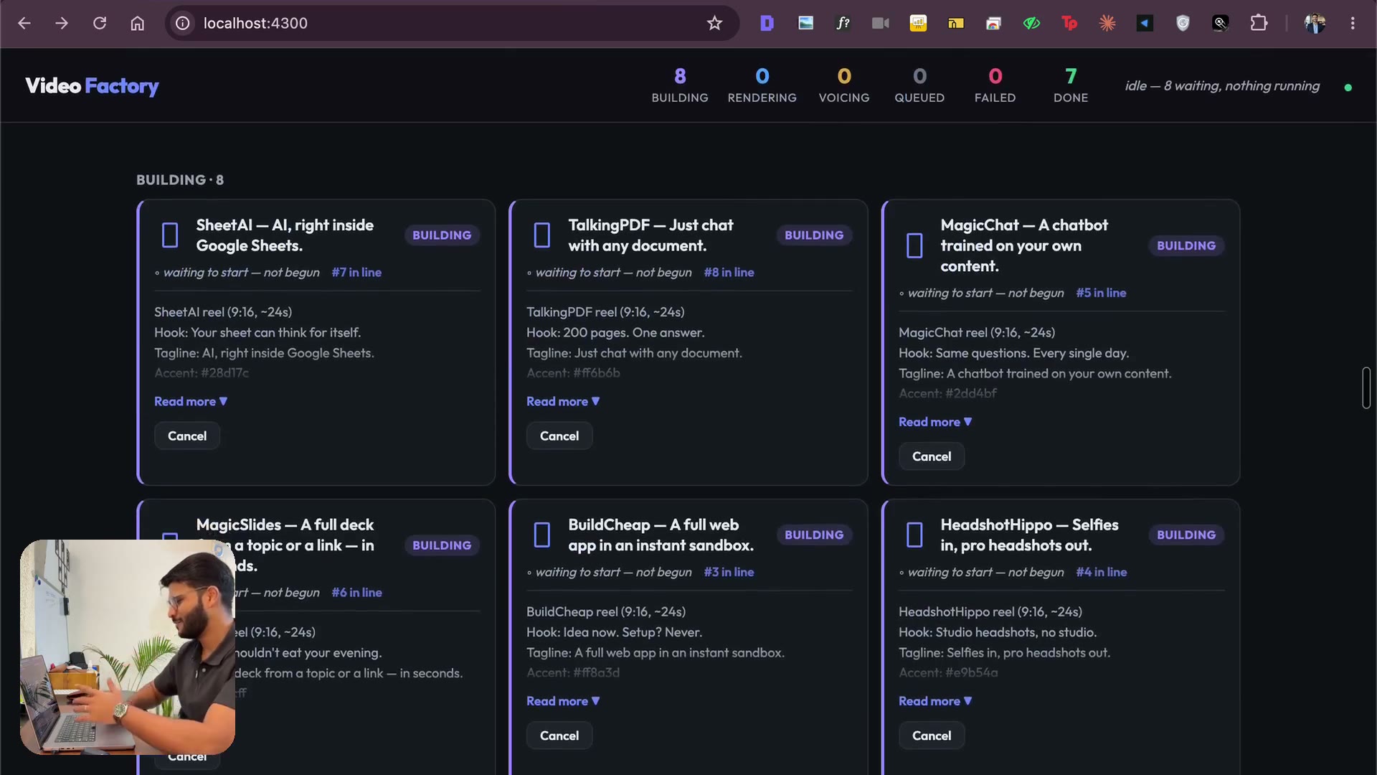The width and height of the screenshot is (1377, 775).
Task: Click the green status dot in the header
Action: pyautogui.click(x=1348, y=88)
